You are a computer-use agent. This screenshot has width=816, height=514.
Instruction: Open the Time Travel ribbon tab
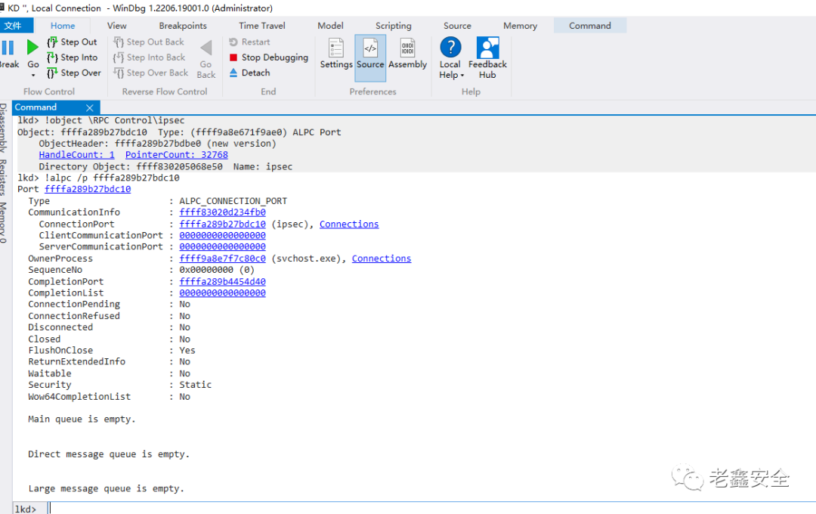(x=261, y=26)
